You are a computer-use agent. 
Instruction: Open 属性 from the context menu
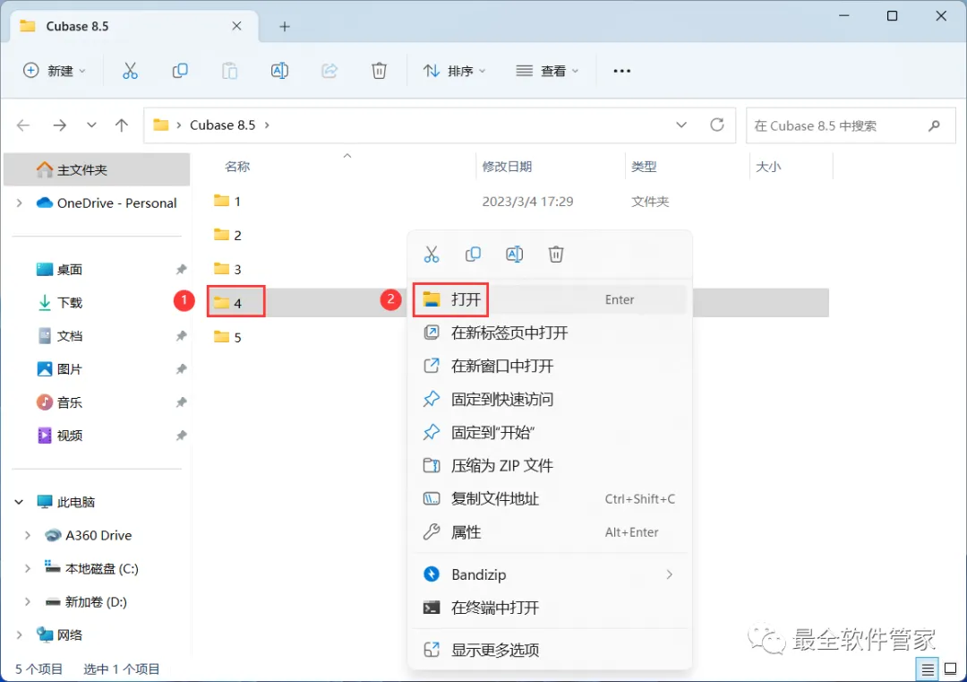(549, 532)
